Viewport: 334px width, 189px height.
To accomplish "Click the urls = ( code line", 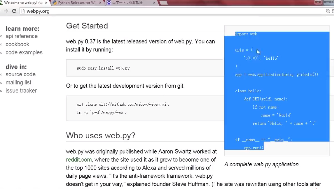I will coord(244,50).
